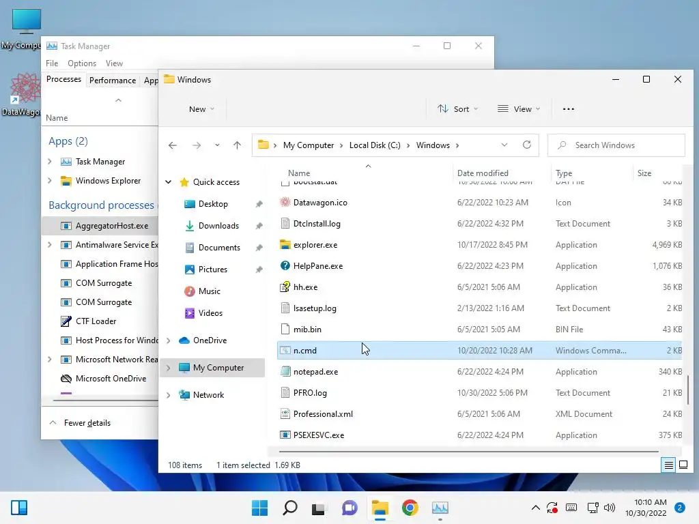
Task: Select the explorer.exe file icon
Action: click(x=285, y=245)
